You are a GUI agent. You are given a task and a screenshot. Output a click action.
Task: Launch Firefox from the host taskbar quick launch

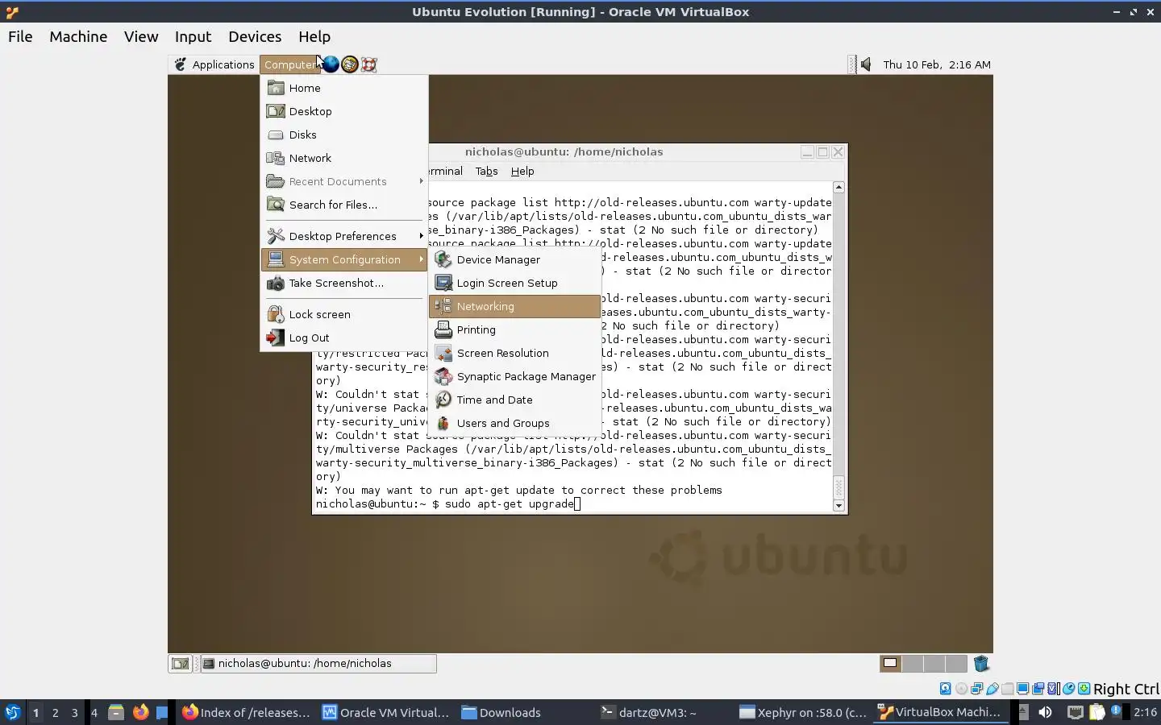click(x=140, y=712)
